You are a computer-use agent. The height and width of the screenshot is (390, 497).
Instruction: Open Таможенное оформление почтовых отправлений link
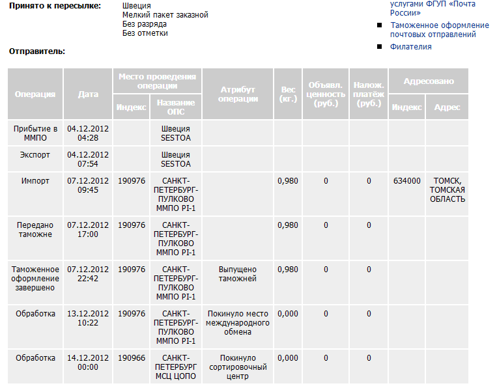click(x=439, y=30)
